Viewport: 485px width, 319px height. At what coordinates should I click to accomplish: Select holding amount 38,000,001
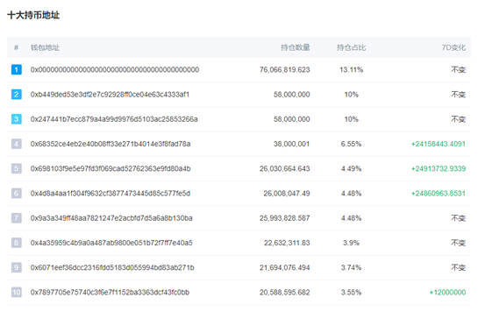coord(292,144)
